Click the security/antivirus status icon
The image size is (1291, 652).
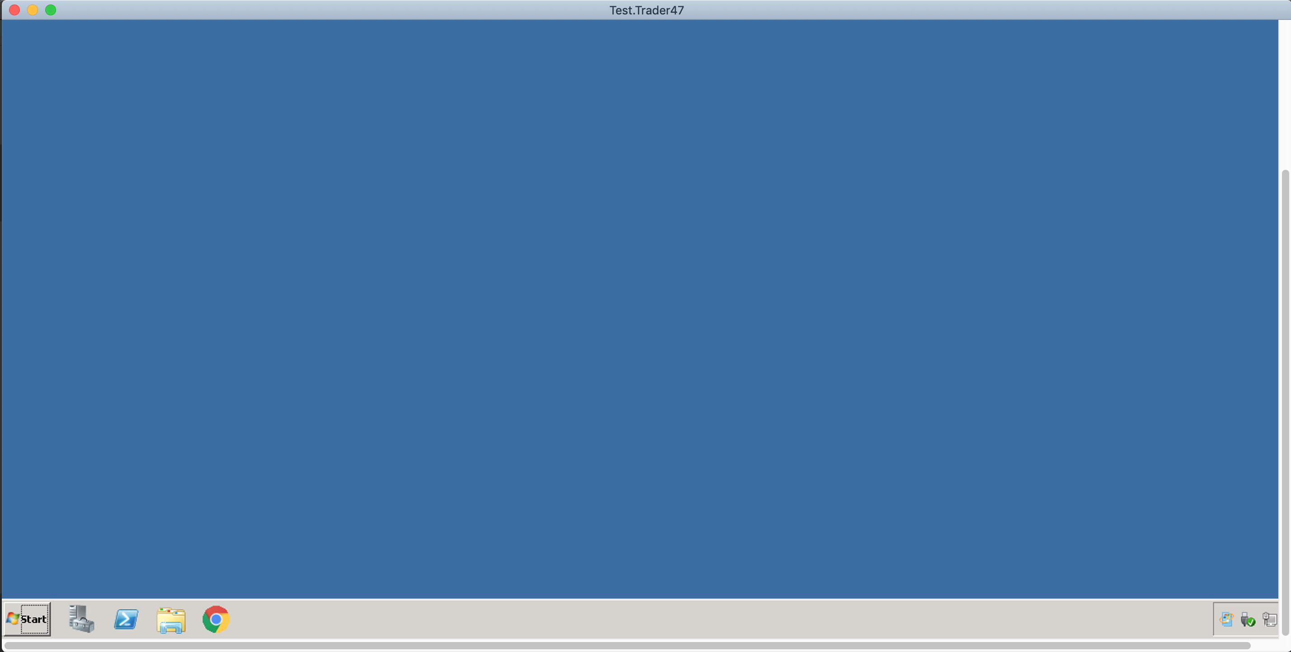pos(1249,619)
